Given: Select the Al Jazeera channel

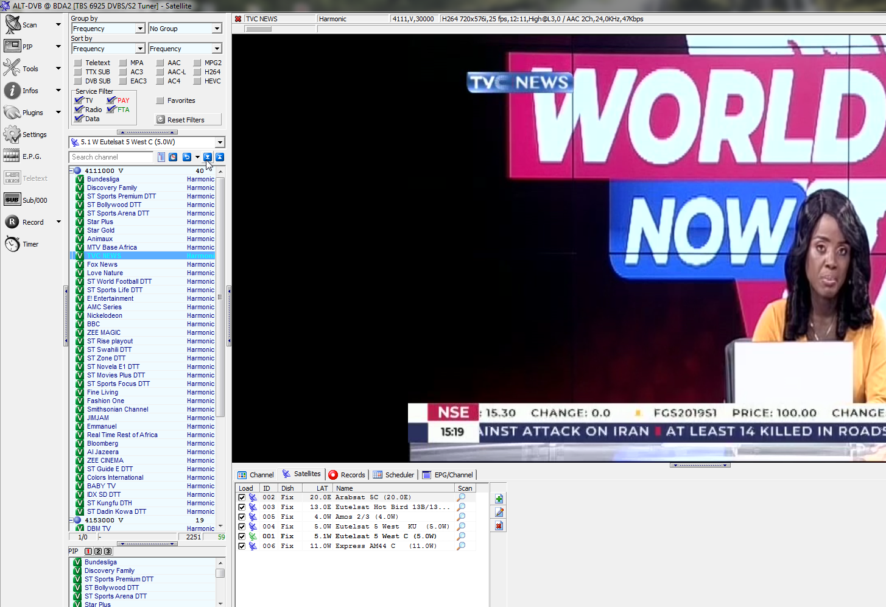Looking at the screenshot, I should tap(103, 452).
